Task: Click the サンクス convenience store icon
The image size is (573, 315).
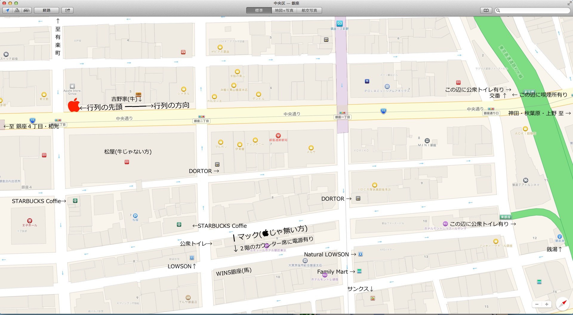Action: click(x=372, y=298)
